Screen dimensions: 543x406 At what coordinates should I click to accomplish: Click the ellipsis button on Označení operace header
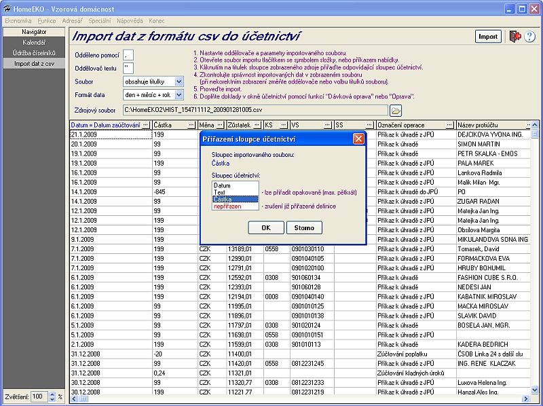point(450,125)
